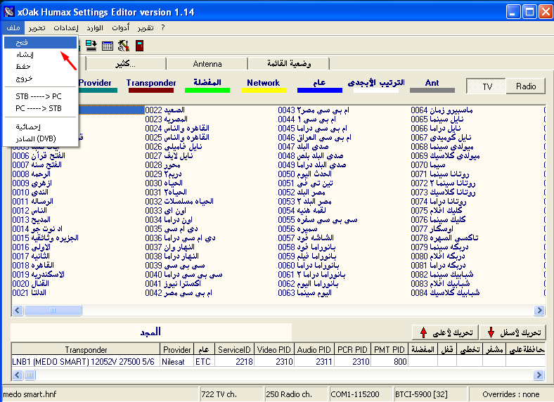The height and width of the screenshot is (402, 554).
Task: Click the channel list scrollbar thumb
Action: [x=53, y=311]
